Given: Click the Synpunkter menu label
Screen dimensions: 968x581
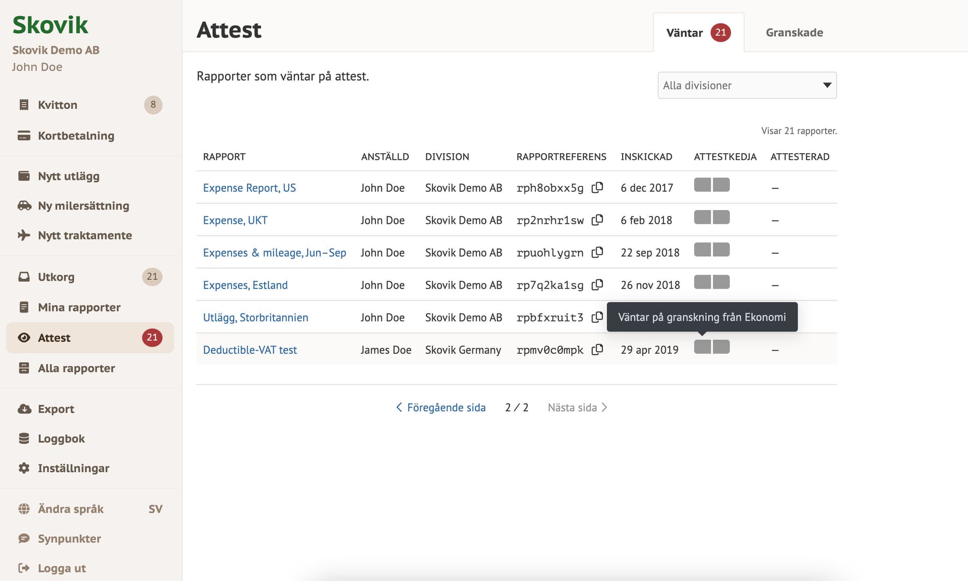Looking at the screenshot, I should tap(70, 539).
